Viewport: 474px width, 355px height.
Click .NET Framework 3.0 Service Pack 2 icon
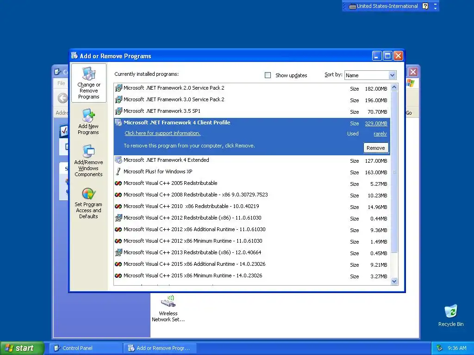tap(118, 99)
